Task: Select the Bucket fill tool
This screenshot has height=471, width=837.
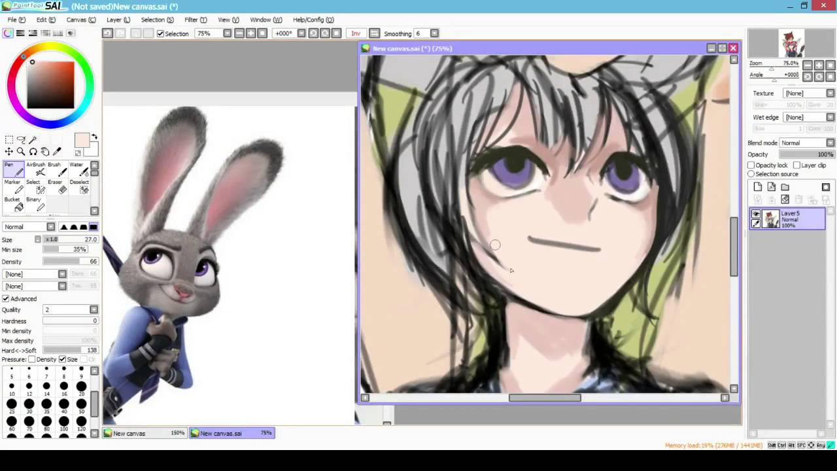Action: 13,204
